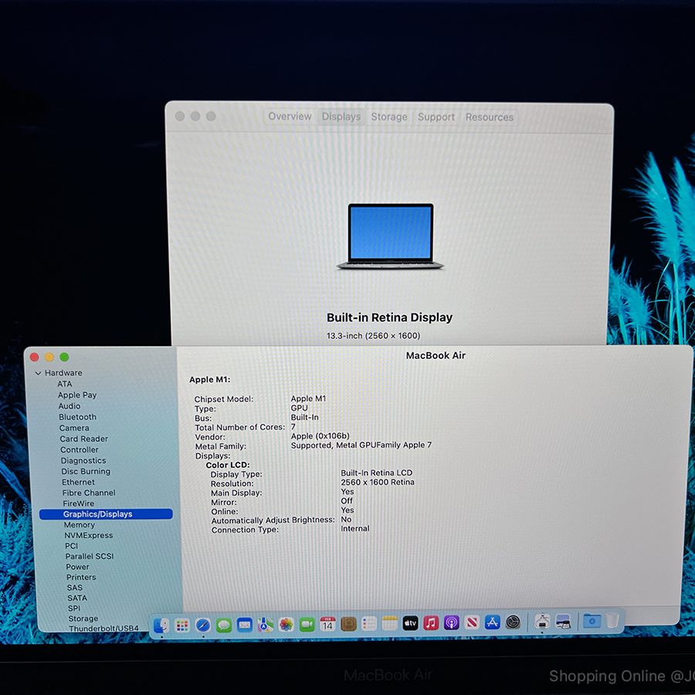Viewport: 695px width, 695px height.
Task: Open Reminders from the Dock
Action: pyautogui.click(x=369, y=624)
